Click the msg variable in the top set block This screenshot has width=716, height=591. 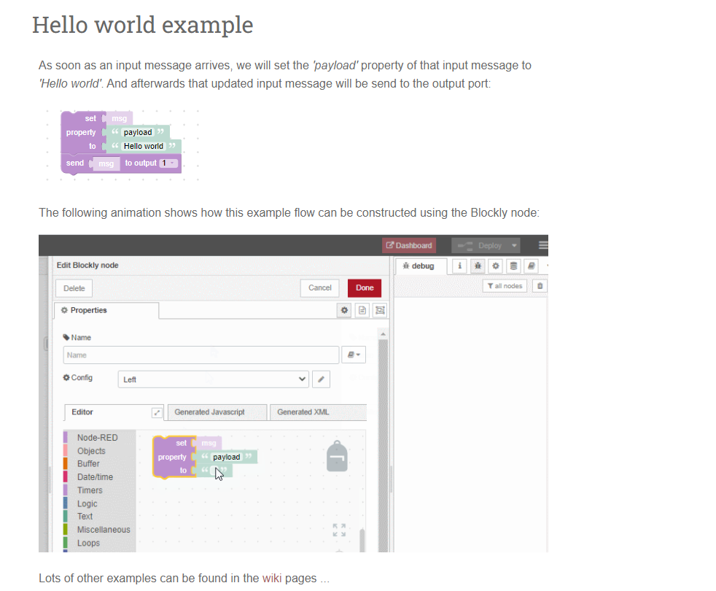(x=119, y=118)
